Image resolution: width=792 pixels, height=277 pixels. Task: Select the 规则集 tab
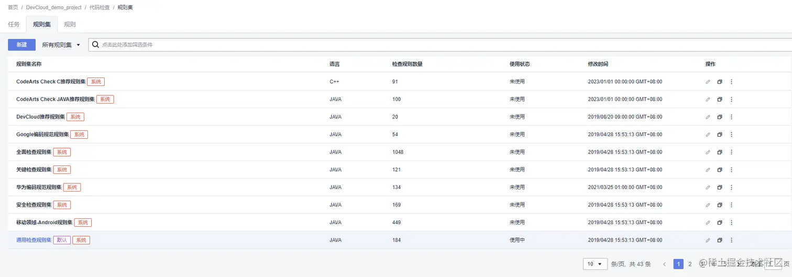click(41, 25)
